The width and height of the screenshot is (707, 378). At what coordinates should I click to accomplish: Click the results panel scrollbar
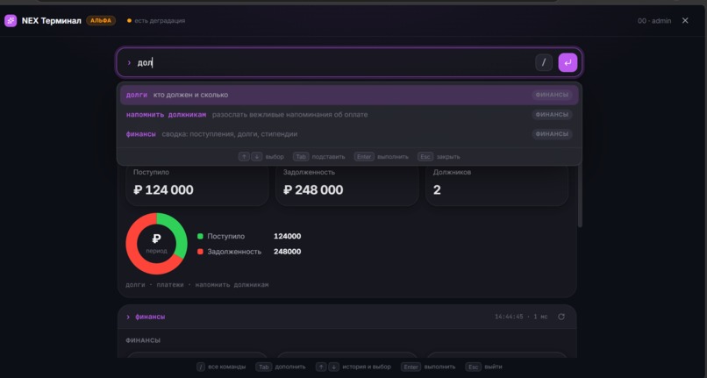(x=580, y=196)
